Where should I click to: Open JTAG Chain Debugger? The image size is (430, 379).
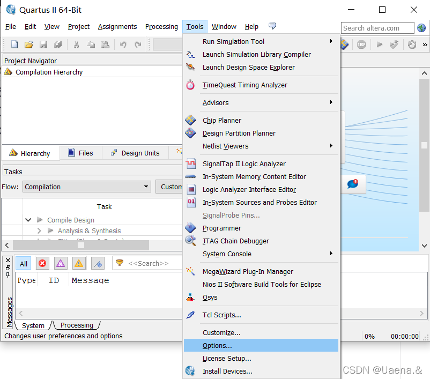click(x=261, y=241)
